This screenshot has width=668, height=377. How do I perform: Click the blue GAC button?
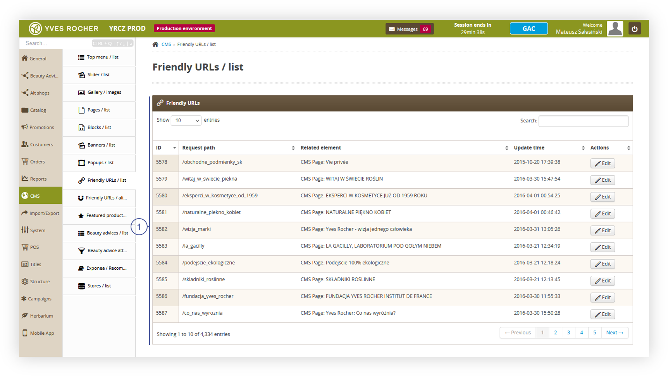pos(529,29)
